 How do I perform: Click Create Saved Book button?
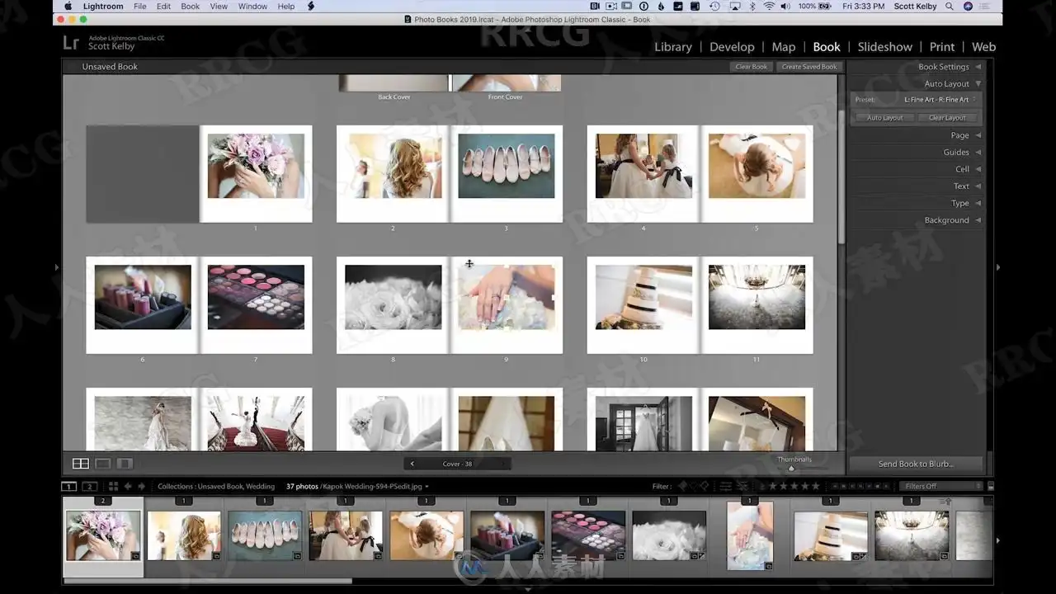coord(809,67)
